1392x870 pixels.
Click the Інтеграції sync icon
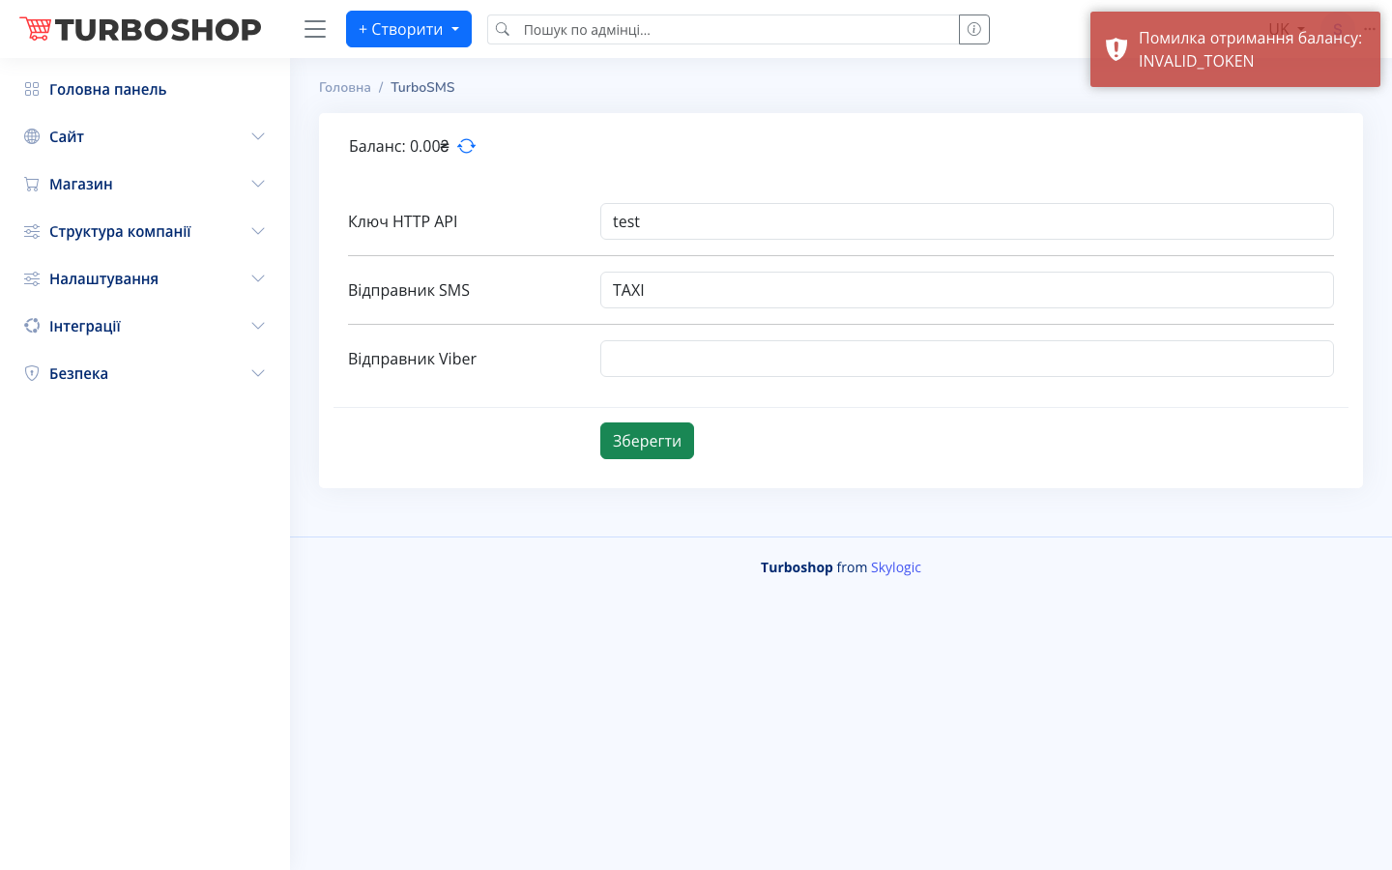click(32, 326)
